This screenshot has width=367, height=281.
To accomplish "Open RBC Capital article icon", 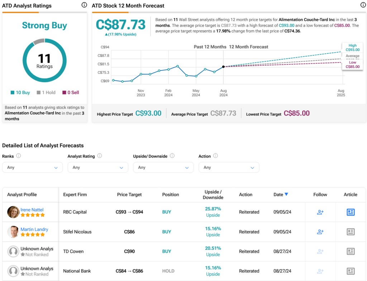I will pyautogui.click(x=351, y=212).
